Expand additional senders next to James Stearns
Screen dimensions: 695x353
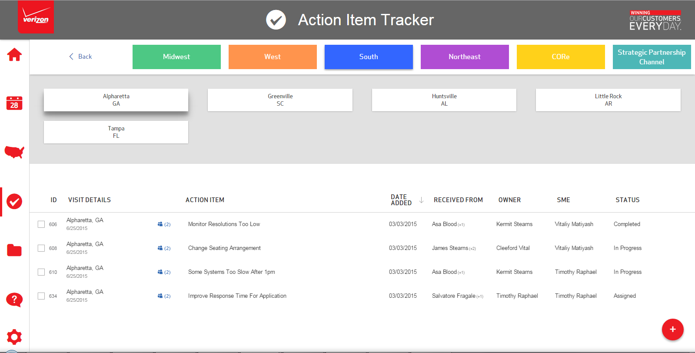[472, 249]
